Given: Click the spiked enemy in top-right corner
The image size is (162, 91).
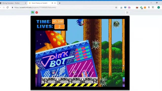Looking at the screenshot, I should click(116, 24).
